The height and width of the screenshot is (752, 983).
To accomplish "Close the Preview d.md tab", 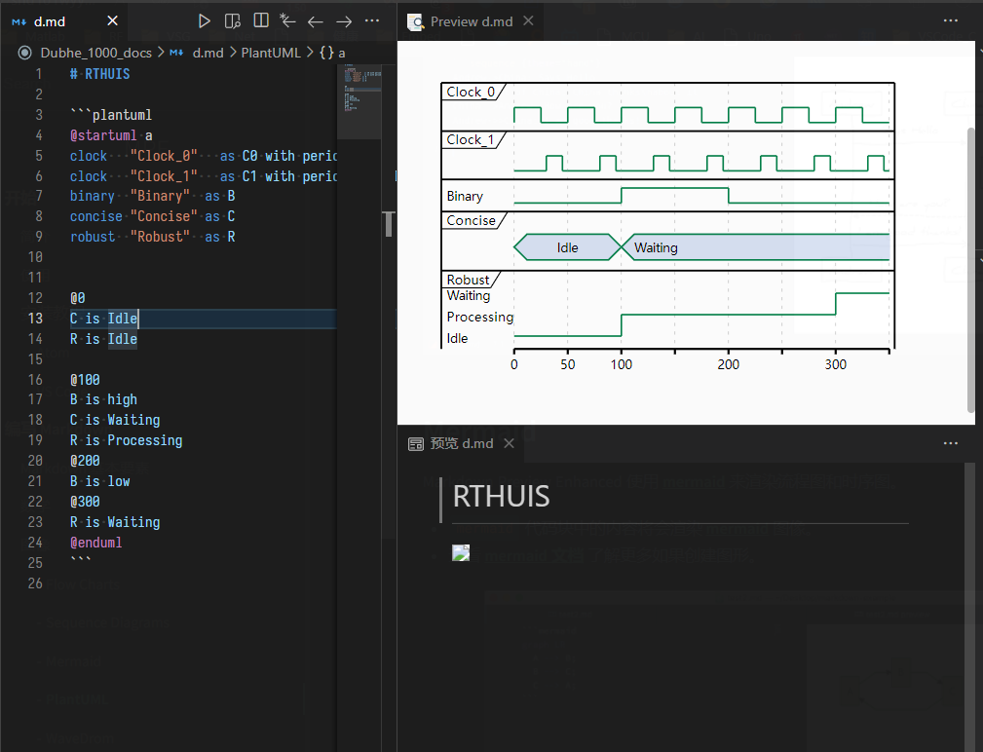I will (x=528, y=20).
